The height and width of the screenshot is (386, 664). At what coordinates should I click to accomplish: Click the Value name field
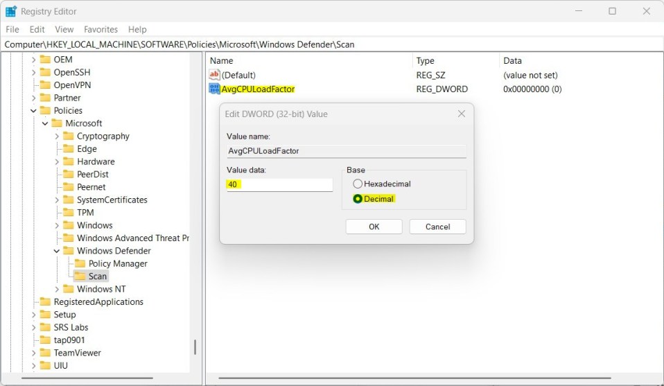pos(347,150)
